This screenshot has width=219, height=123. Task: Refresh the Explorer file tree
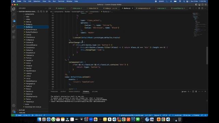pos(44,12)
